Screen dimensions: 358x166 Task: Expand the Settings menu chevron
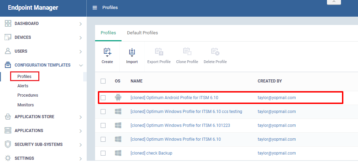click(x=80, y=159)
